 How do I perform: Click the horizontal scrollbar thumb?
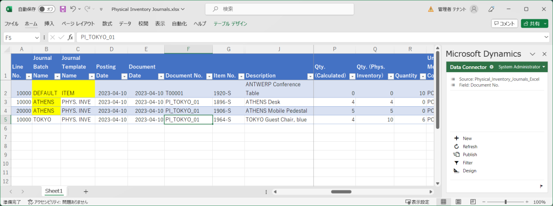click(x=341, y=191)
